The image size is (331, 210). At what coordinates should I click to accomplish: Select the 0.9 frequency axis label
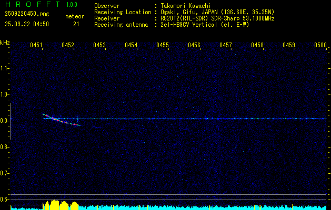tap(5, 121)
